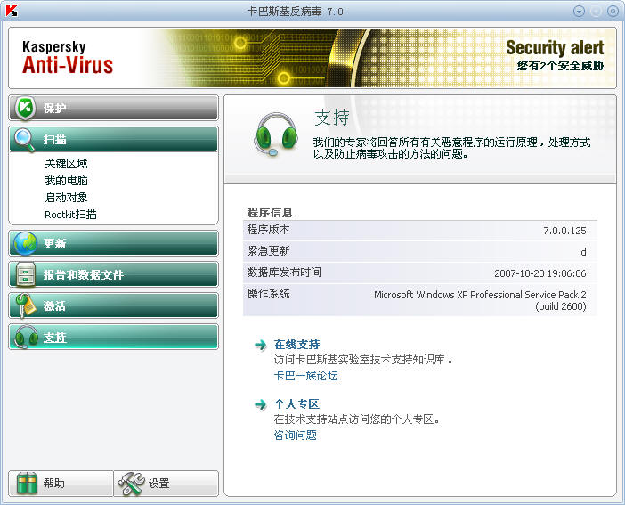The width and height of the screenshot is (625, 505).
Task: Click the magnifying glass scan icon
Action: pyautogui.click(x=25, y=140)
